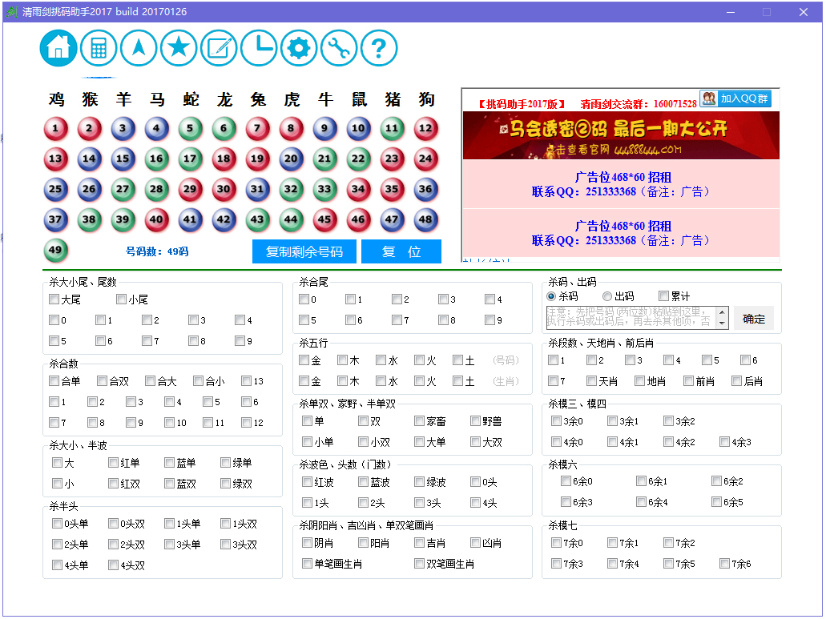Select green ball number 17

click(x=190, y=159)
